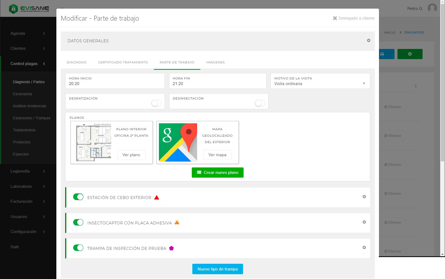
Task: Click the Evisane logo
Action: (x=29, y=9)
